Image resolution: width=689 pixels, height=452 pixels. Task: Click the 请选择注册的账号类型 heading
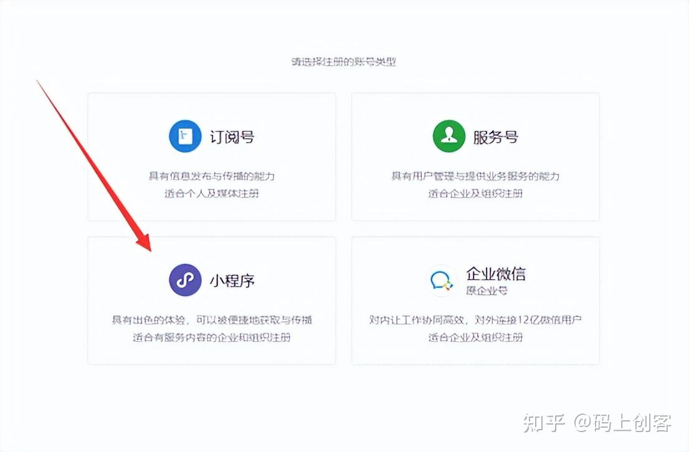[344, 62]
